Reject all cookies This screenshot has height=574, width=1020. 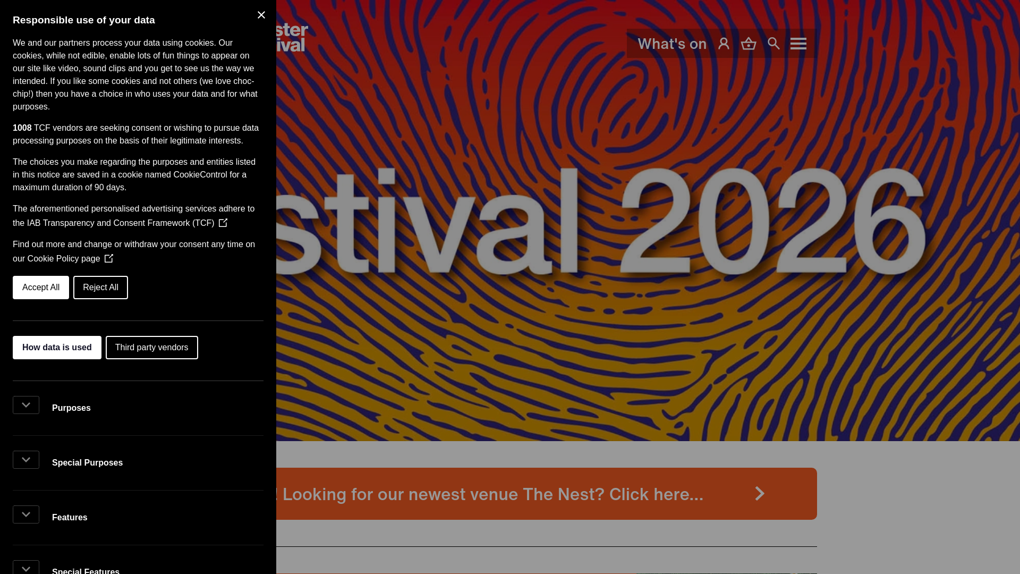100,288
